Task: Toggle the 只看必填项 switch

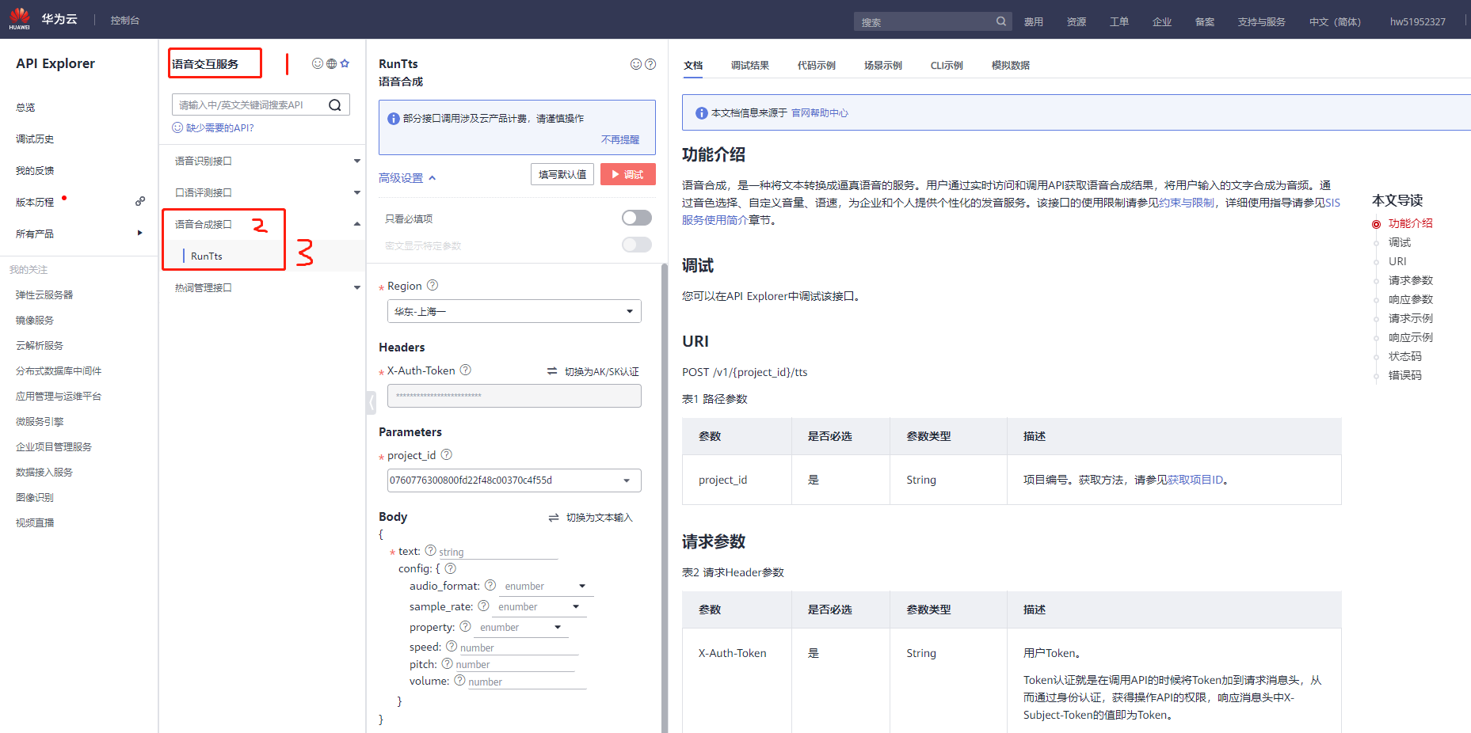Action: (637, 218)
